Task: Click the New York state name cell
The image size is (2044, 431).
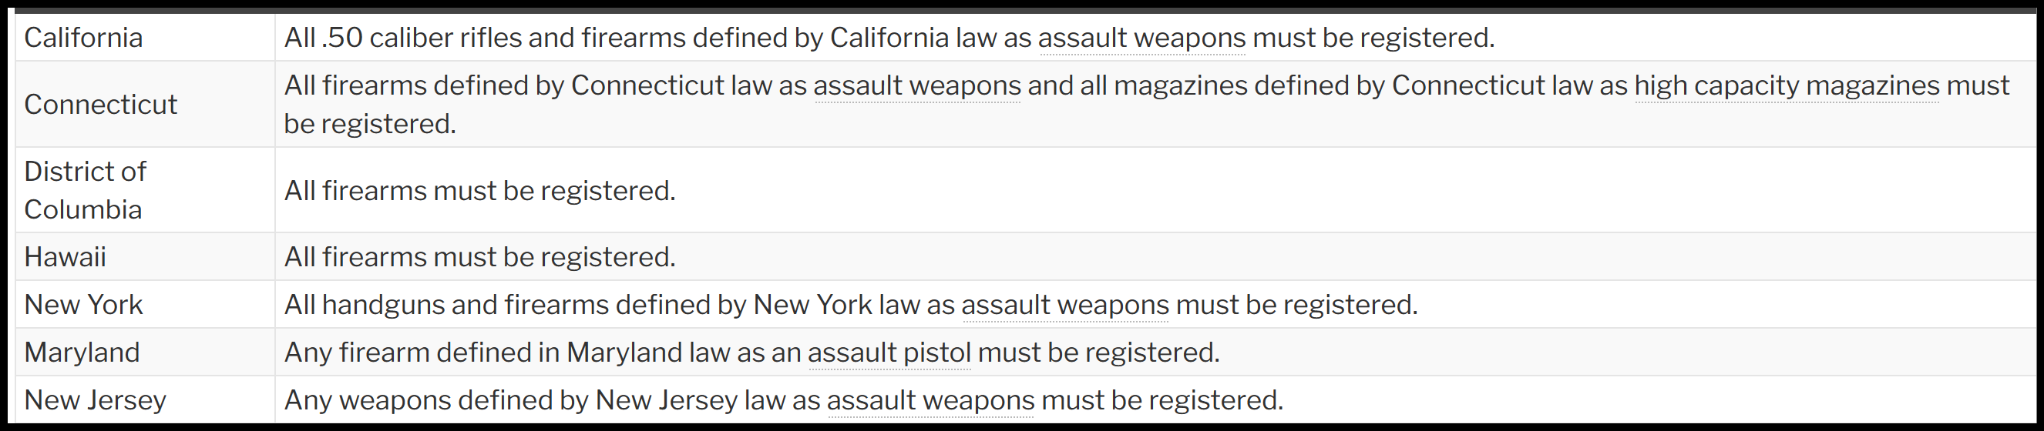Action: (x=83, y=305)
